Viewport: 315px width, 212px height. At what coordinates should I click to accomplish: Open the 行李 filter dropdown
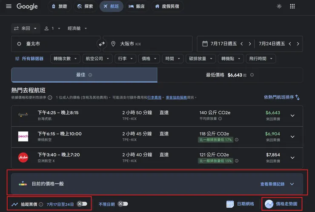coord(125,59)
